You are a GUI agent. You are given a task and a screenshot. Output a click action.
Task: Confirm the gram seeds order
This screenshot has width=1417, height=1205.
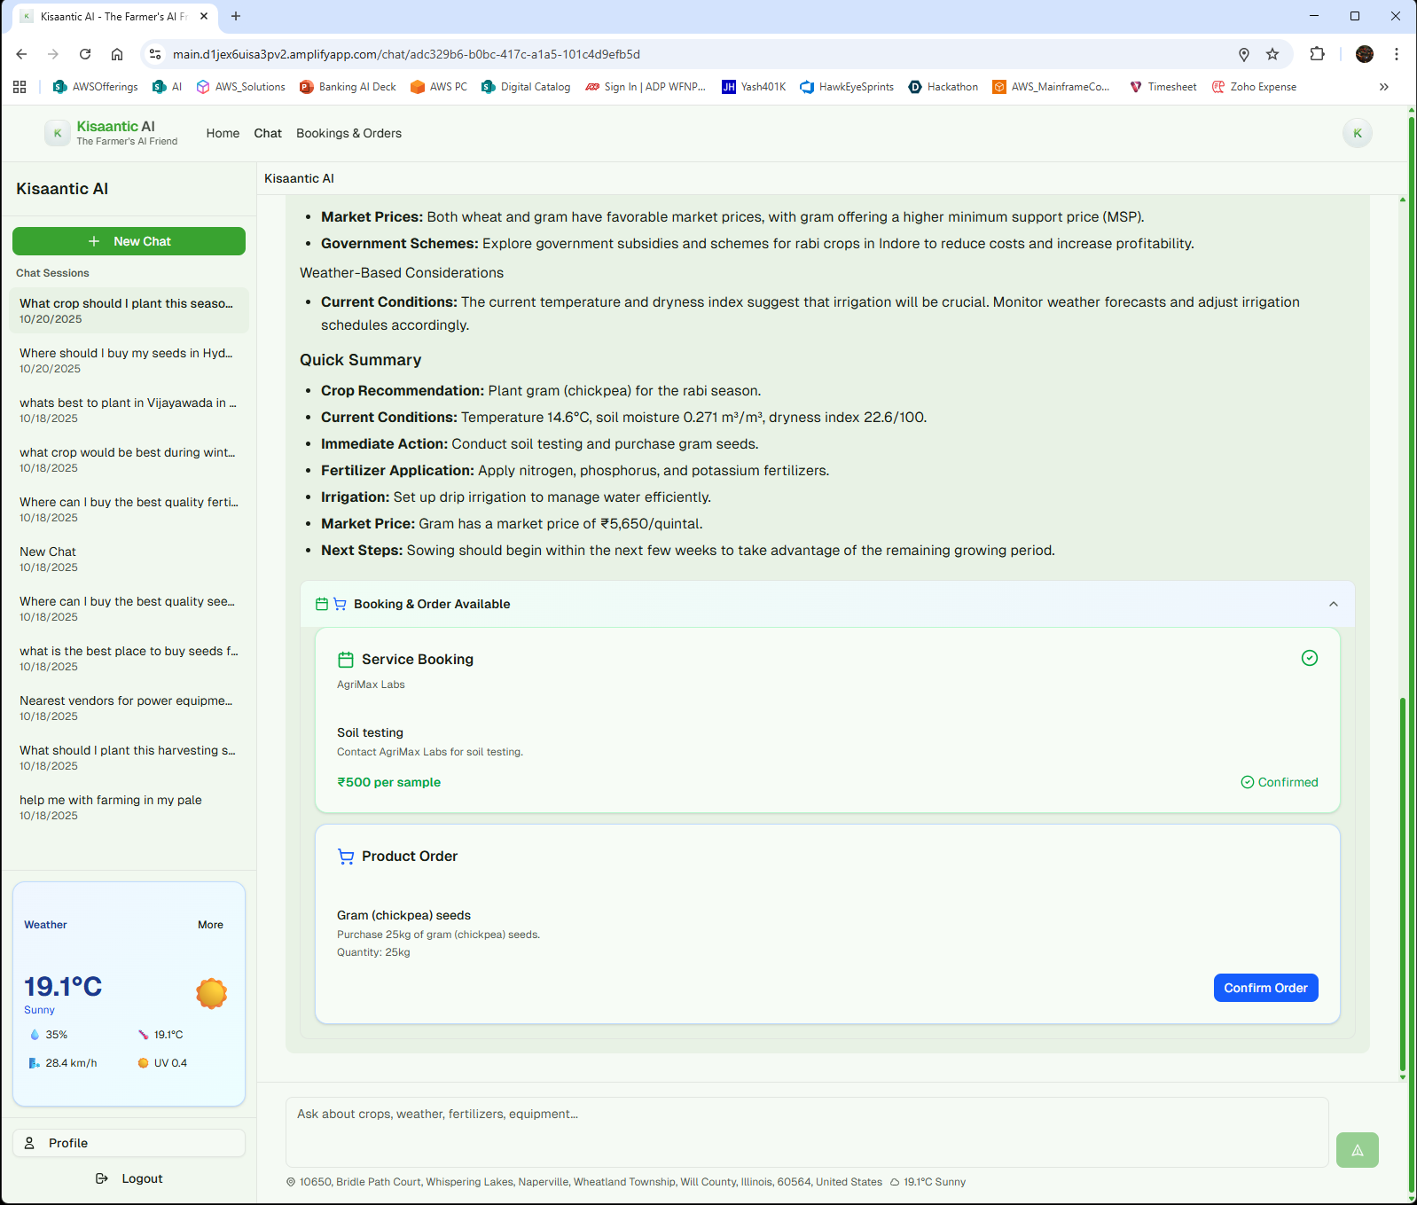1265,988
